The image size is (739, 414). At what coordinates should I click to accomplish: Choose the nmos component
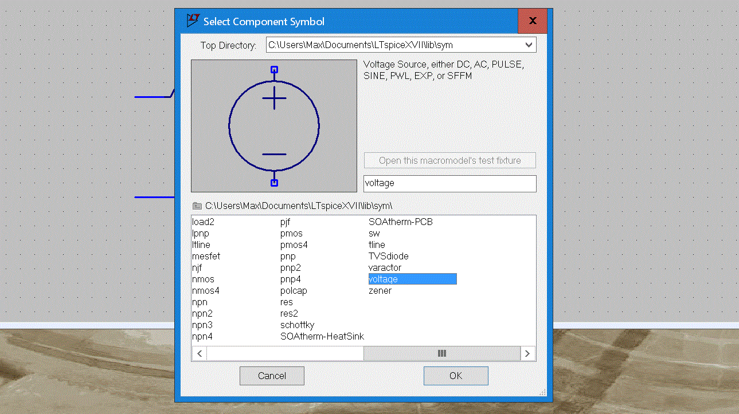[x=203, y=279]
